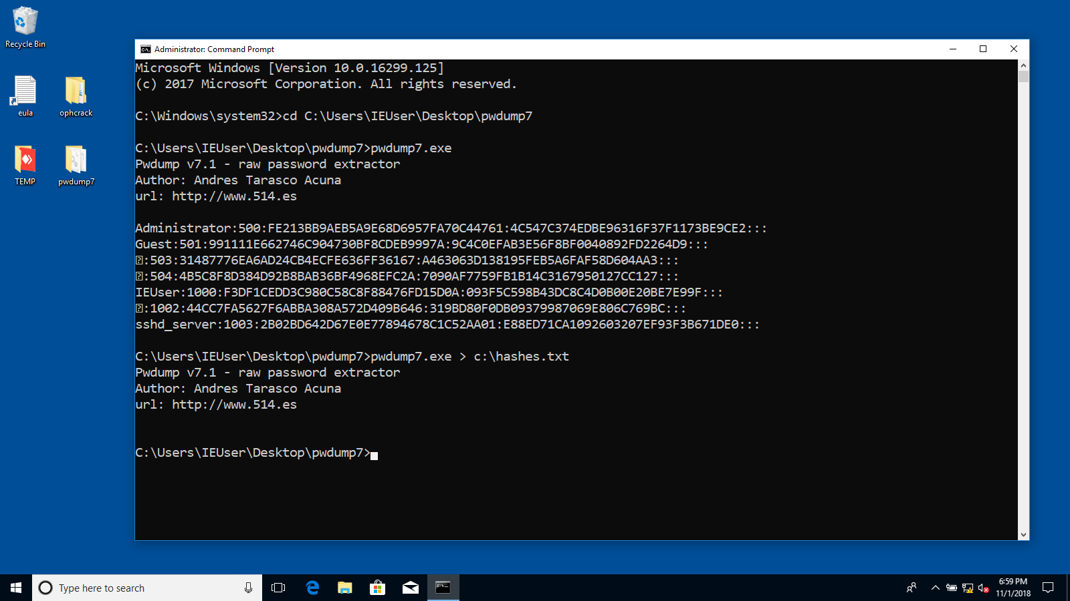The image size is (1070, 601).
Task: Click the 504 account hash line
Action: click(x=407, y=276)
